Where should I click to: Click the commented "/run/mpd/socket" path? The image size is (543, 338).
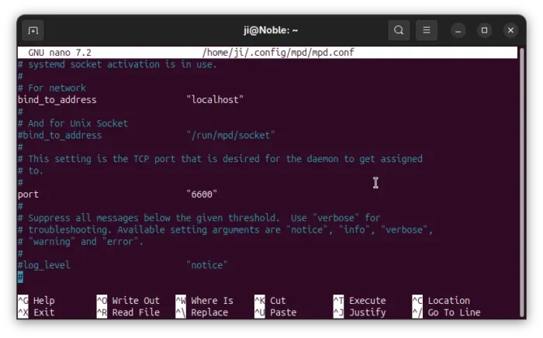[230, 136]
